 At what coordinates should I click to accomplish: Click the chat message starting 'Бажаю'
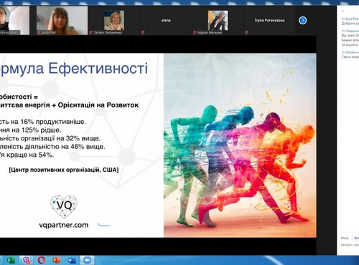pos(350,40)
